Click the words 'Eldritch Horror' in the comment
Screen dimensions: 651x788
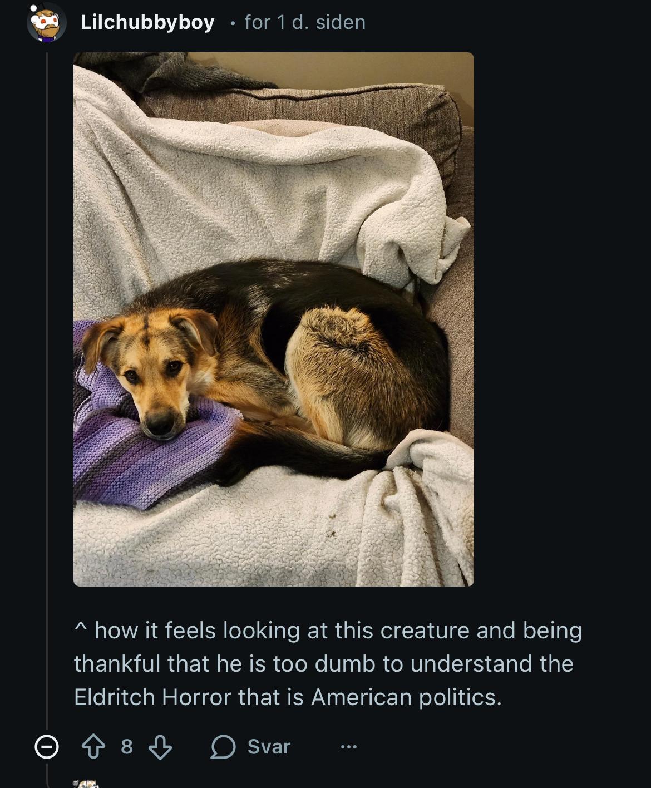(152, 697)
